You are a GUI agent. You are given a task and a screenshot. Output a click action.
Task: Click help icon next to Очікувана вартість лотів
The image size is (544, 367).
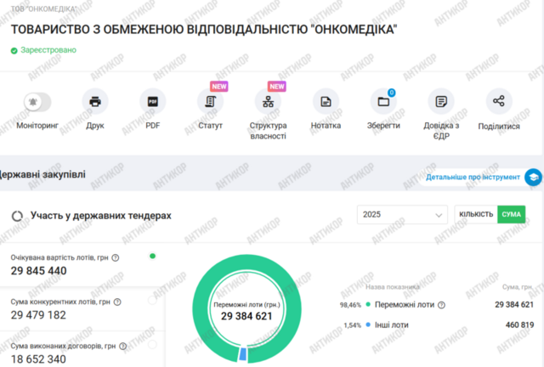coord(116,257)
